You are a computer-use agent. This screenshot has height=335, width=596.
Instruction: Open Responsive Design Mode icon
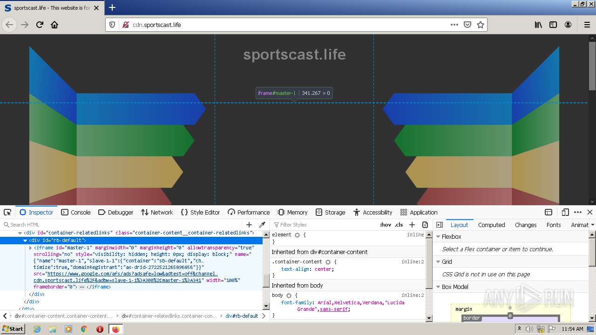pyautogui.click(x=565, y=212)
